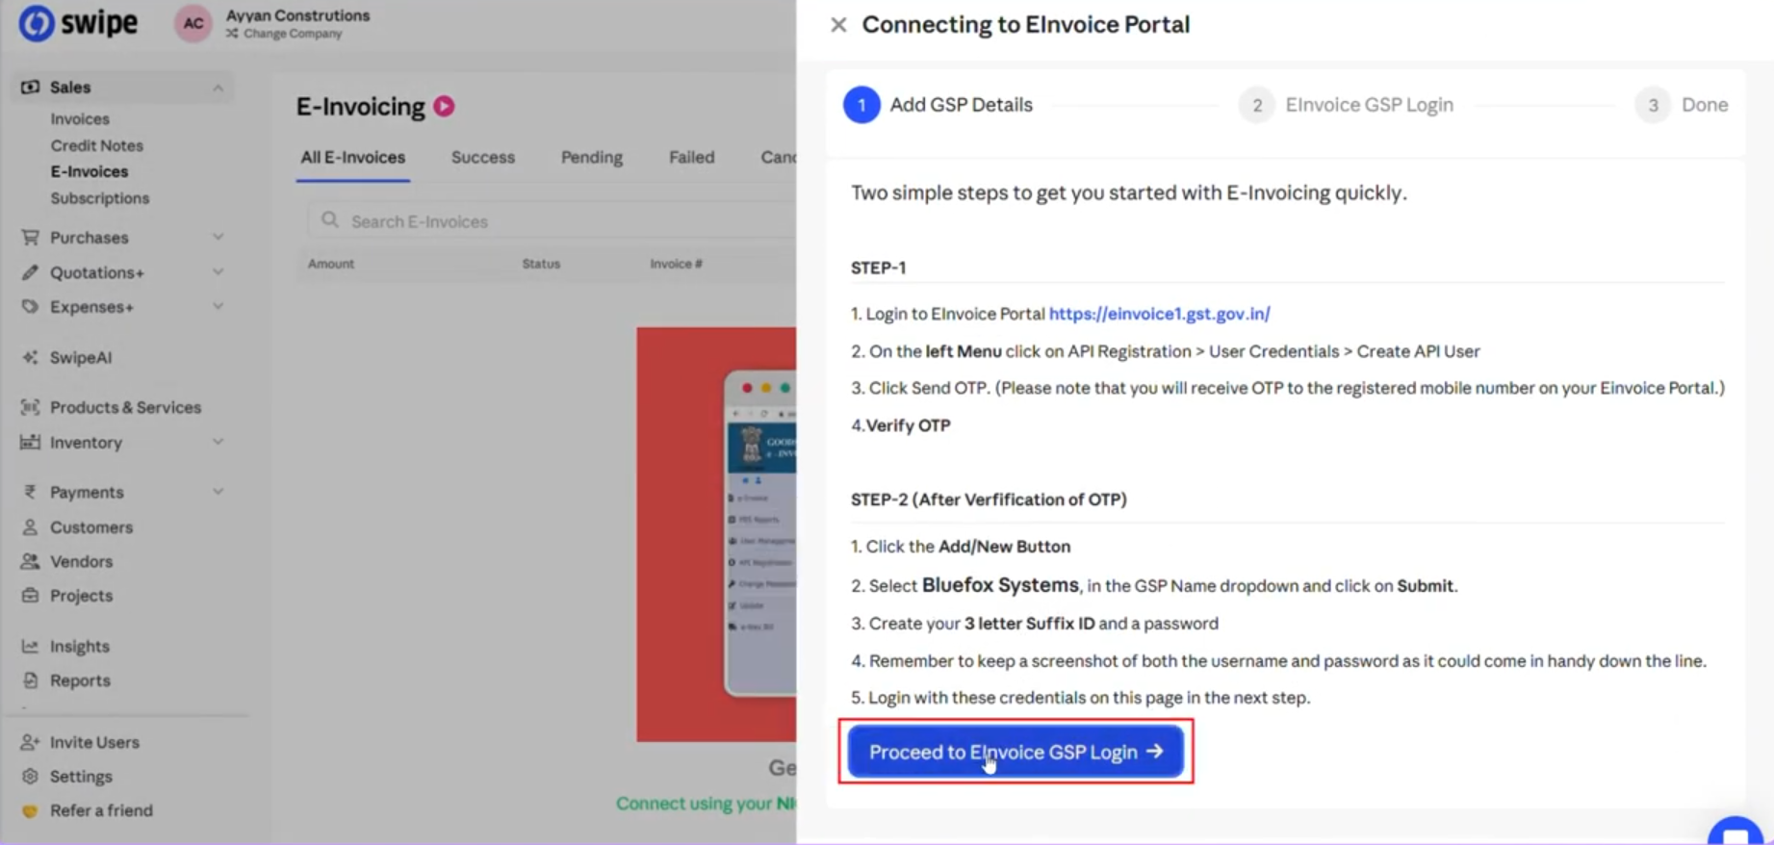
Task: Play the E-Invoicing tutorial video icon
Action: 444,107
